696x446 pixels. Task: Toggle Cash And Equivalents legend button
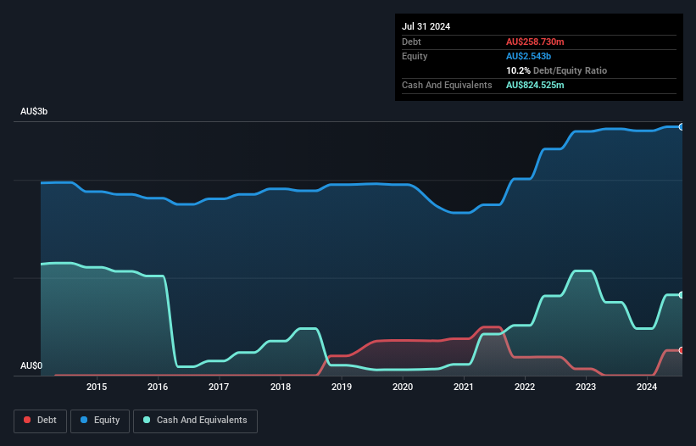tap(195, 421)
